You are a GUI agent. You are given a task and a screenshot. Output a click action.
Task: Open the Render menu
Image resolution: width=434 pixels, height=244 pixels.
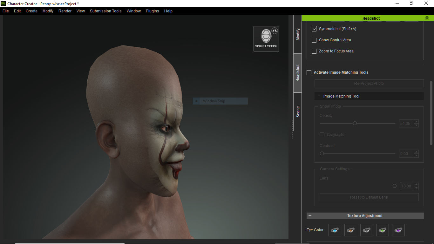[x=65, y=11]
